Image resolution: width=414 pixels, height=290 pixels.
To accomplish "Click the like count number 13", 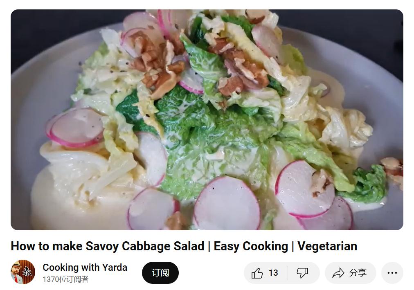I will (273, 272).
